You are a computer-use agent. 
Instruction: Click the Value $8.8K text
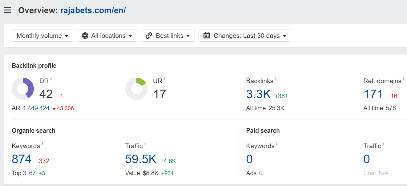[142, 173]
